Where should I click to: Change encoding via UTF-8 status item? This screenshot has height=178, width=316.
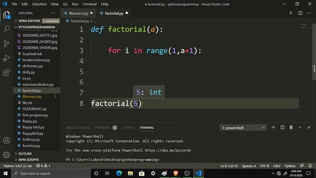coord(265,166)
